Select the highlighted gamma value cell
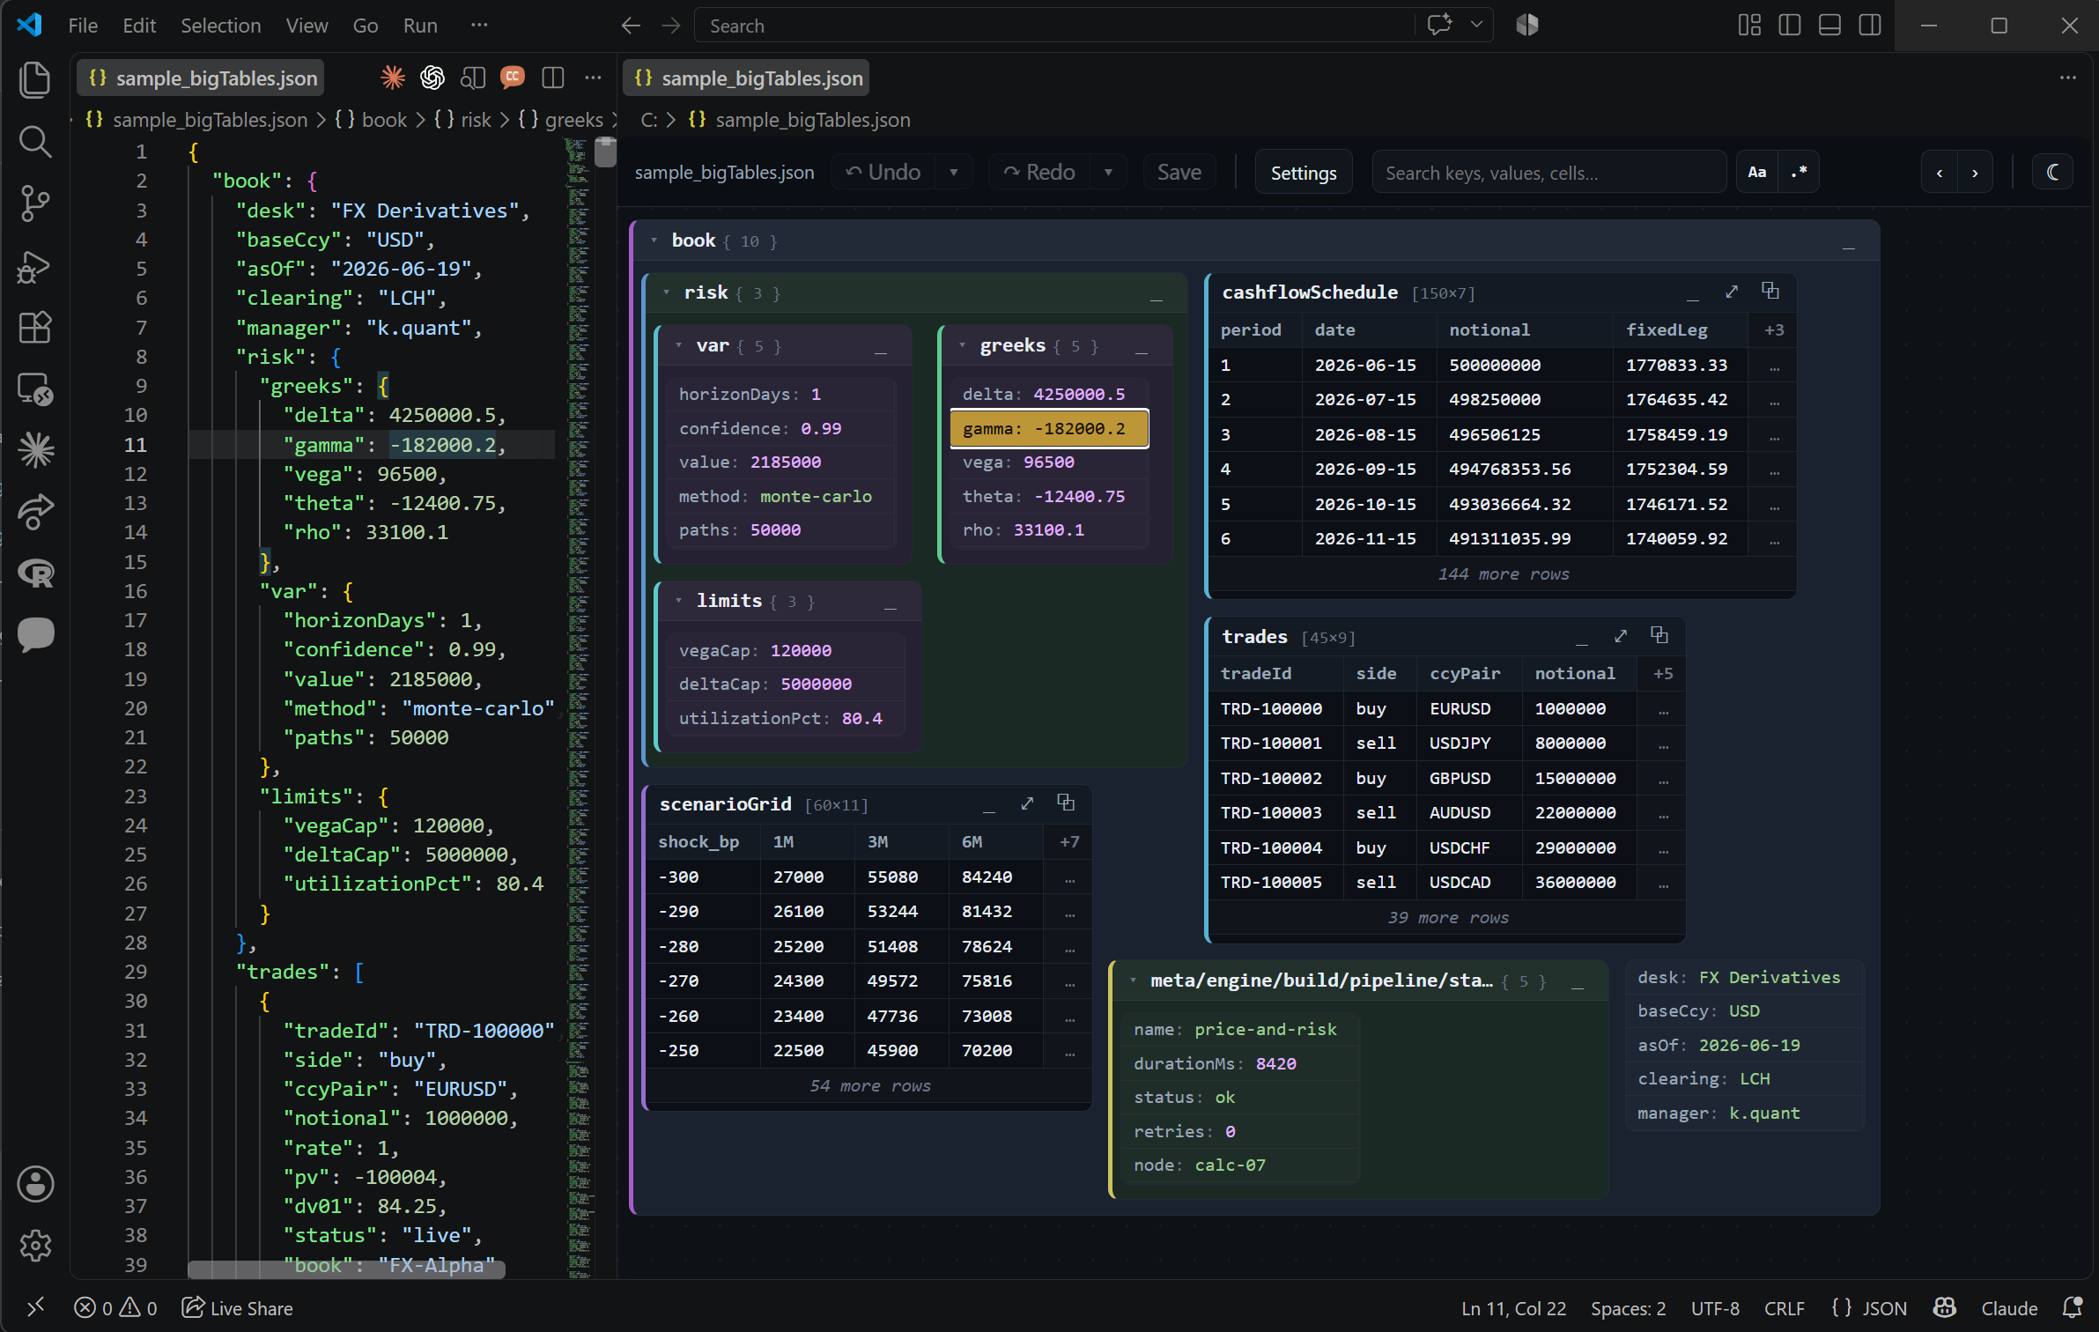 point(1049,428)
